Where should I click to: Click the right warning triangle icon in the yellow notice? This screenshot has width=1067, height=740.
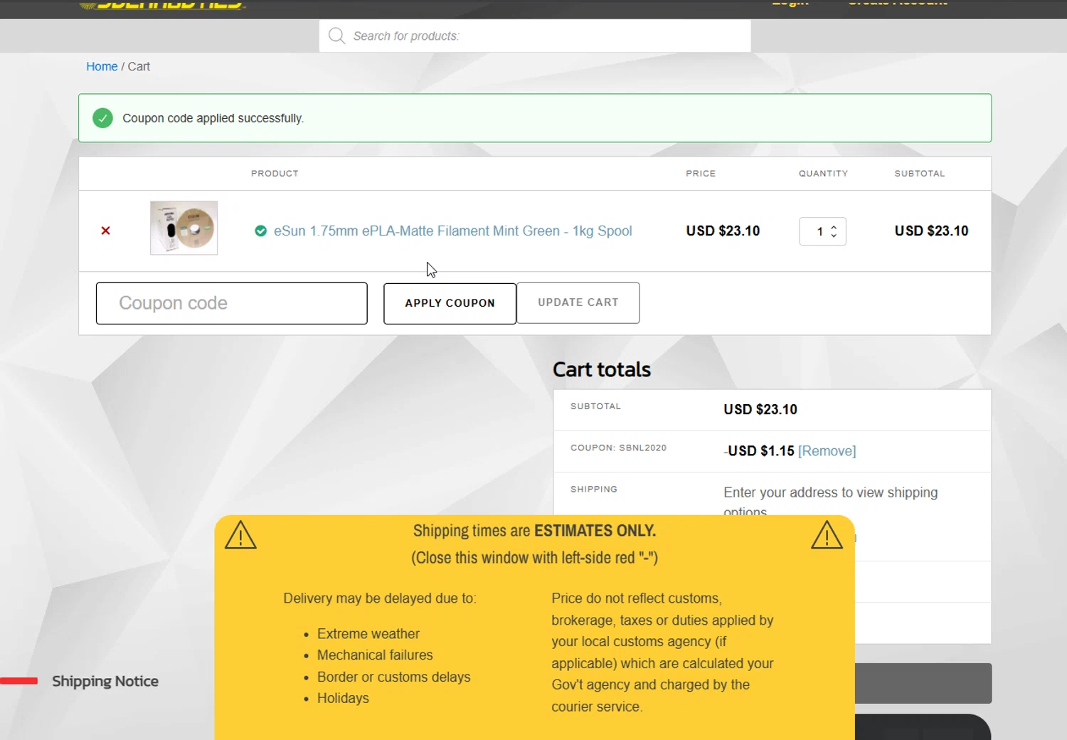point(827,535)
